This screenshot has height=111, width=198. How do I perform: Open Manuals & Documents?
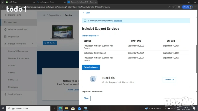click(x=19, y=58)
